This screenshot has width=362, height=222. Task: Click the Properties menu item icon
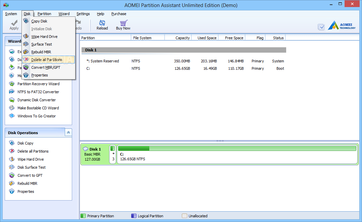(26, 75)
